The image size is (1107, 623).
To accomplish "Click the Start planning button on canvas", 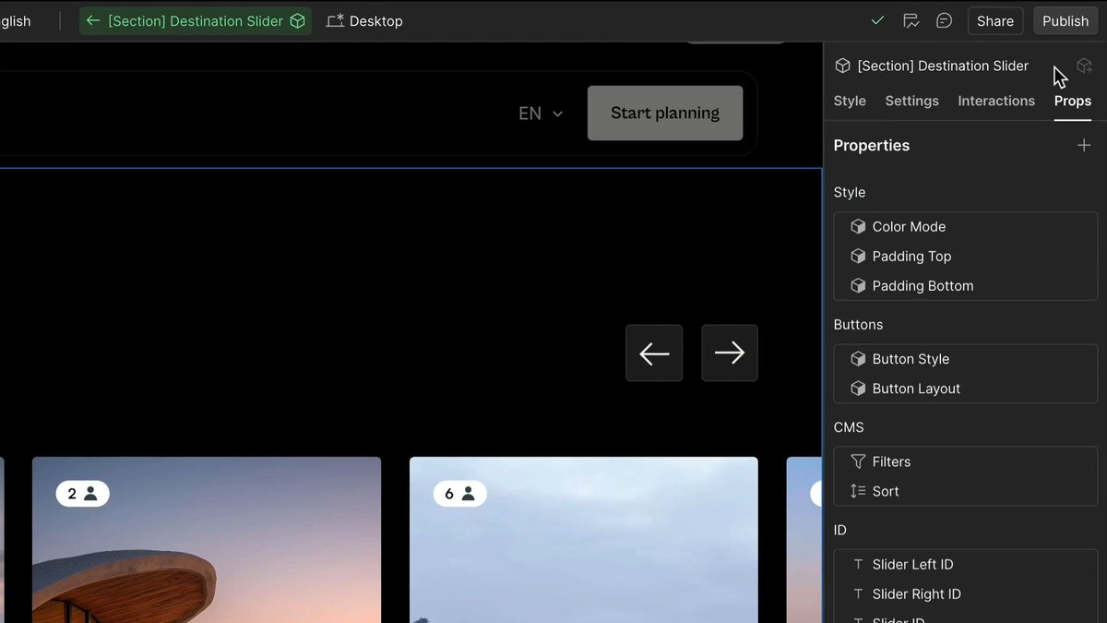I will [665, 113].
